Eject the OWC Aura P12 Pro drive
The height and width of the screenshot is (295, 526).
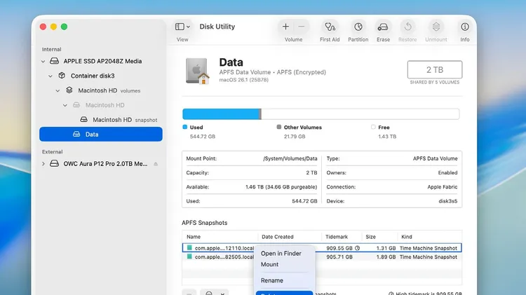click(x=156, y=164)
